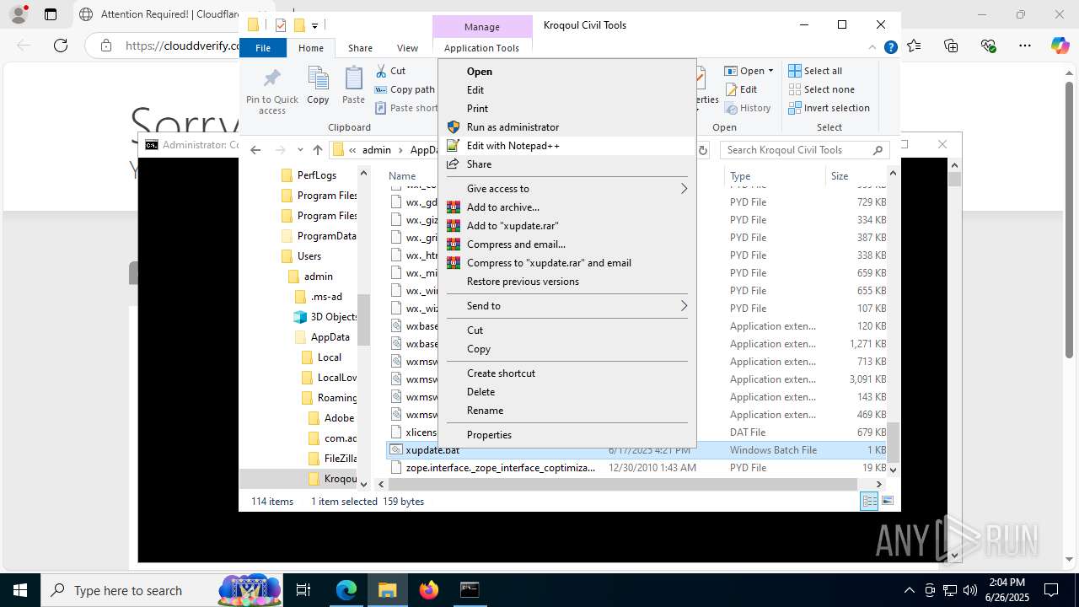Image resolution: width=1079 pixels, height=607 pixels.
Task: Click Edit in ribbon Open group
Action: click(x=741, y=89)
